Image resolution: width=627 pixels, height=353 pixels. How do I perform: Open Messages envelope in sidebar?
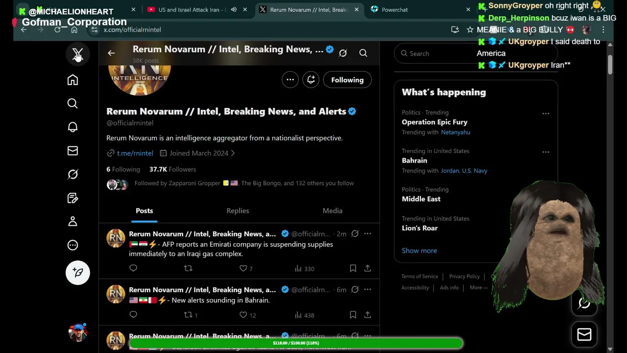[72, 151]
